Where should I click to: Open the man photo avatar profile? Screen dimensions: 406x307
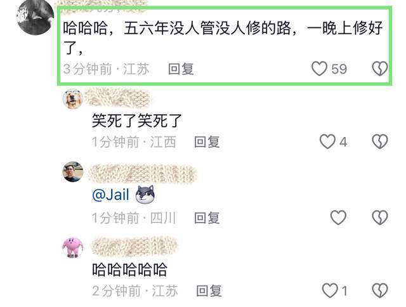coord(73,172)
